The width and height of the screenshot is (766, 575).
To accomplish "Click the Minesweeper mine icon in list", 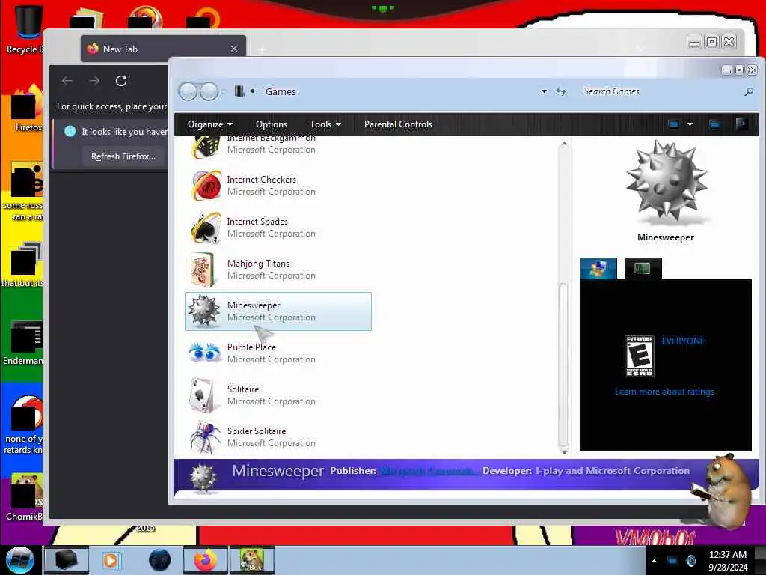I will click(203, 311).
